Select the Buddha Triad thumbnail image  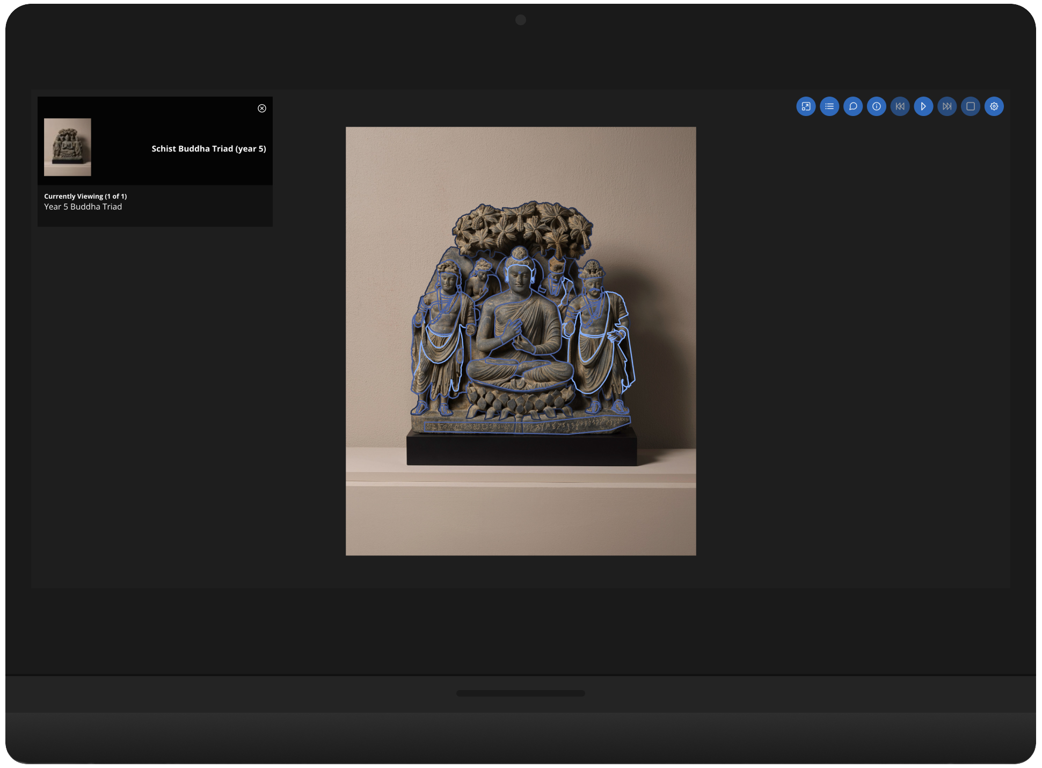[x=68, y=147]
